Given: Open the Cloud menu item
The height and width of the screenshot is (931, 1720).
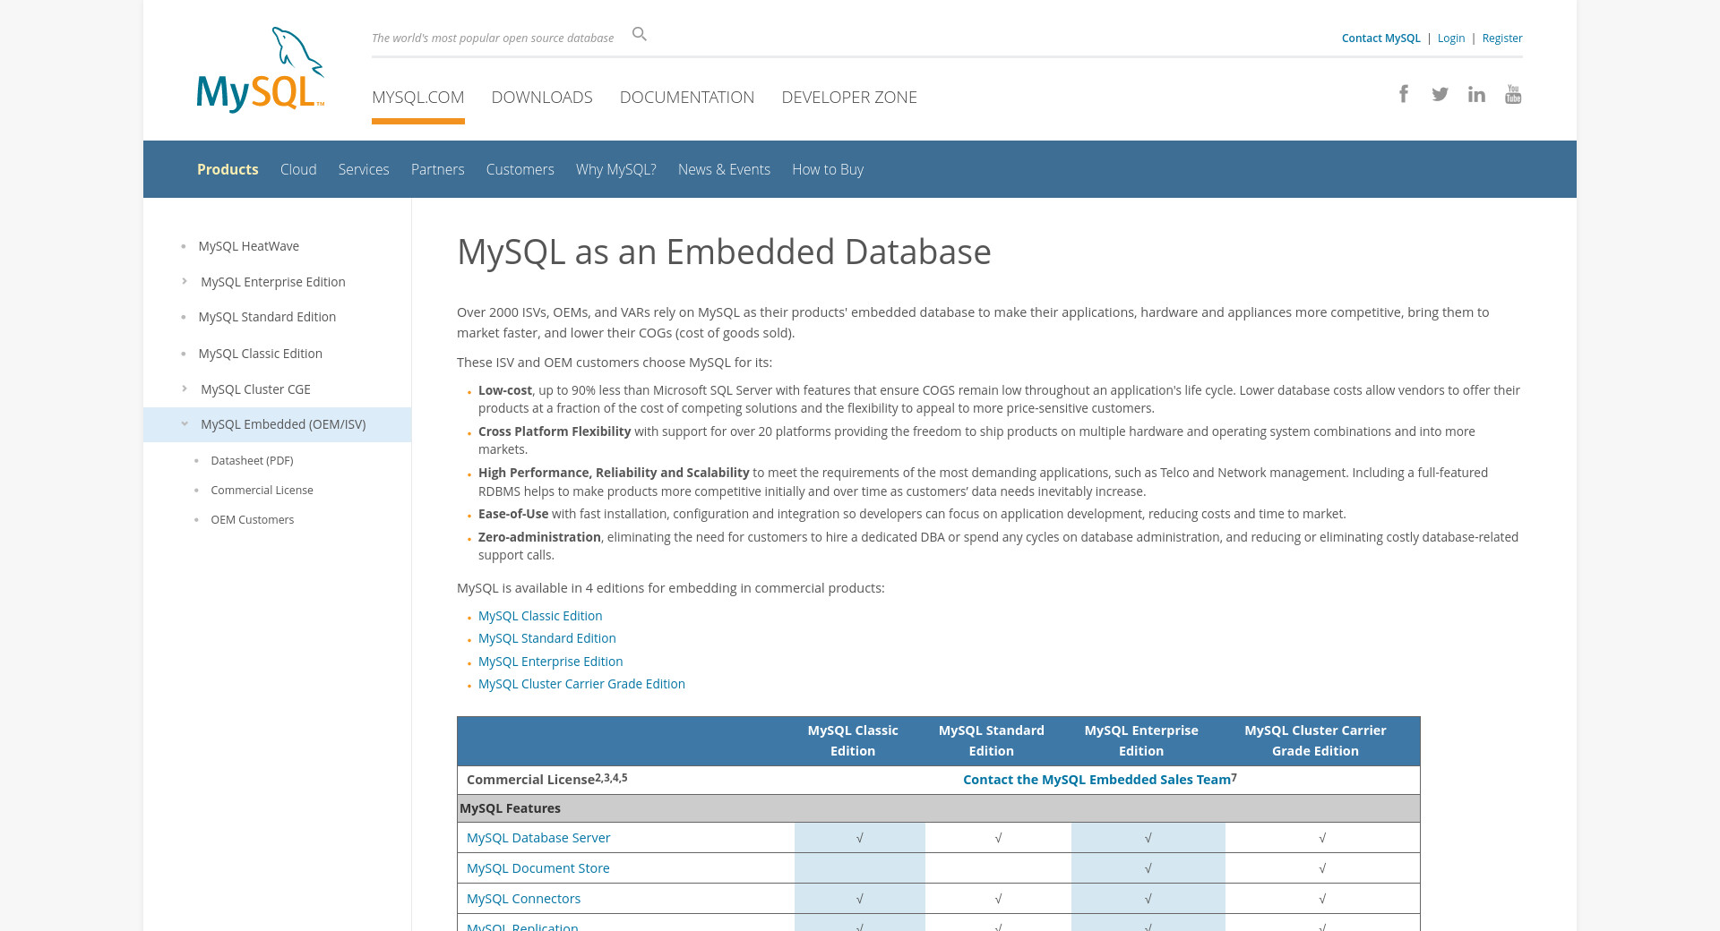Looking at the screenshot, I should click(x=298, y=169).
